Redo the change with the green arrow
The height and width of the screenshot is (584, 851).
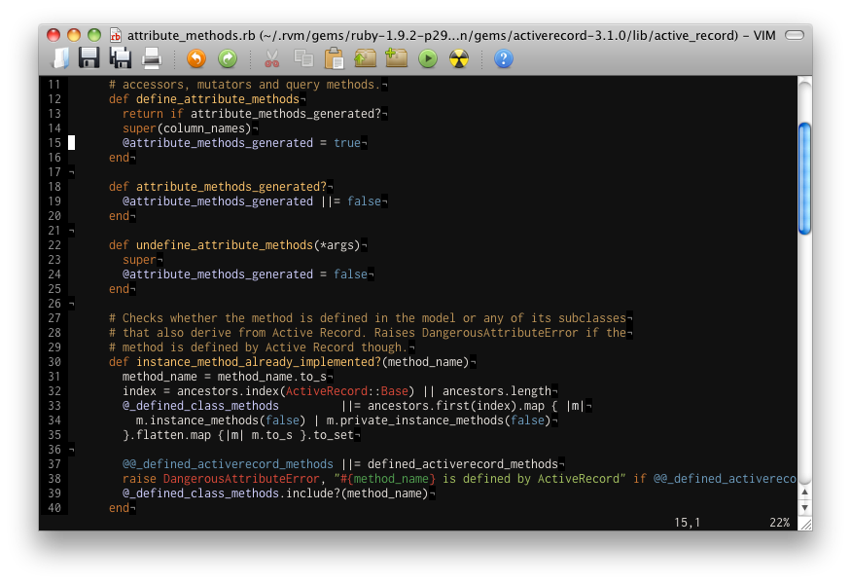click(228, 58)
